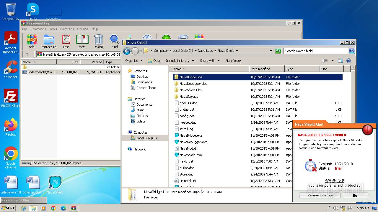Open Include in library dropdown

click(180, 61)
